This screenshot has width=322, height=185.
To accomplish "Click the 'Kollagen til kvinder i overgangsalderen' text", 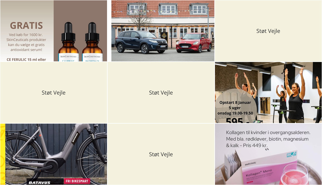I will (268, 132).
